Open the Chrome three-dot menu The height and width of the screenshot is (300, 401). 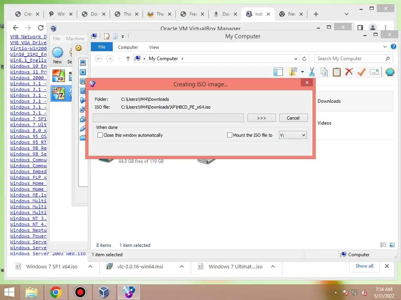[x=385, y=28]
